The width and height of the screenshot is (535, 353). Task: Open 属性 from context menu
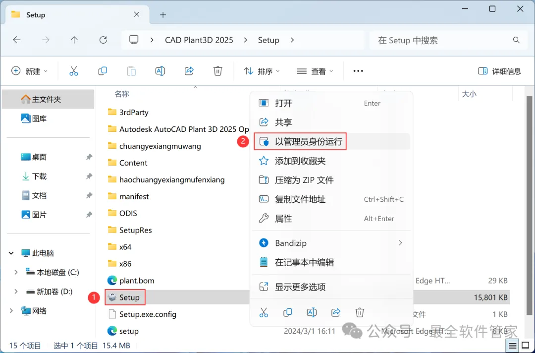pyautogui.click(x=331, y=219)
